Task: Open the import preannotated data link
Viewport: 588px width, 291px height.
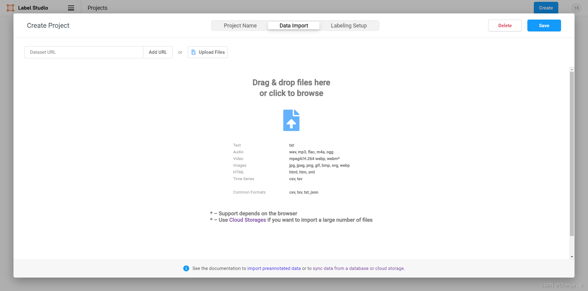Action: pos(274,268)
